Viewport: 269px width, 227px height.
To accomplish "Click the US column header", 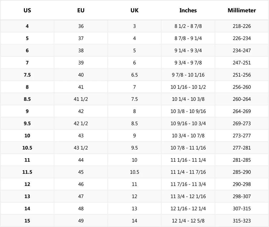I will pos(27,11).
